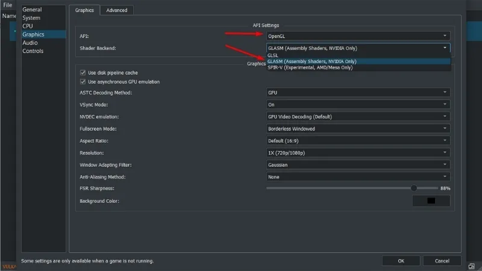Open the VSync Mode dropdown
This screenshot has width=482, height=271.
pyautogui.click(x=358, y=105)
